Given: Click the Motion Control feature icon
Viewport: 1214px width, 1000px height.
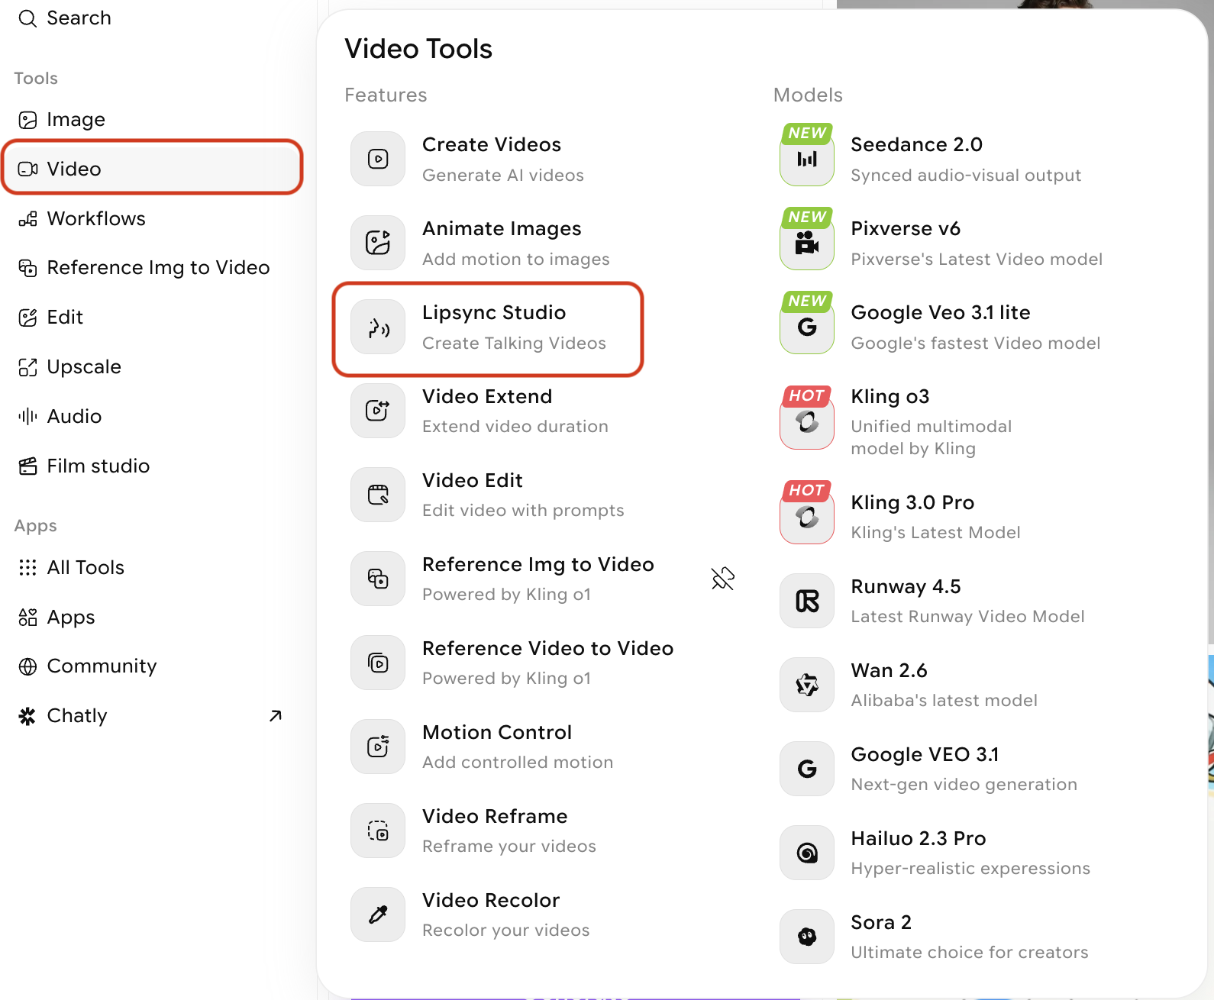Looking at the screenshot, I should 378,747.
